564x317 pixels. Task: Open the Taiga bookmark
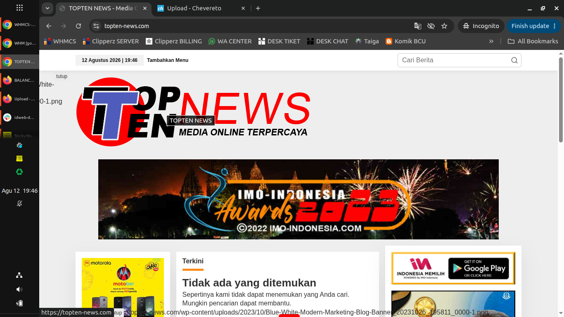367,41
